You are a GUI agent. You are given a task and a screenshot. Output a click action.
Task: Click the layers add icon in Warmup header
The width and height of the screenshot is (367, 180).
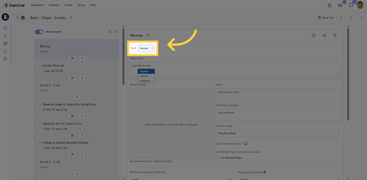tap(324, 35)
